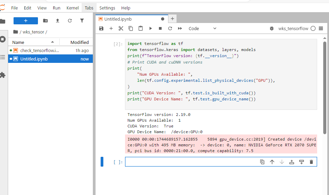Insert a cell below the active cell
329x195 pixels.
pos(302,162)
